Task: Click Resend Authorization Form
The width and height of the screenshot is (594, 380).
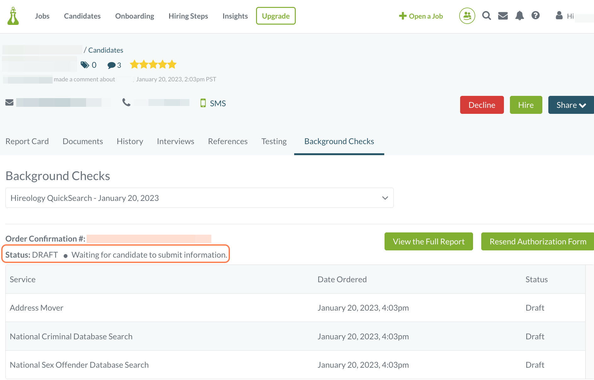Action: (x=537, y=241)
